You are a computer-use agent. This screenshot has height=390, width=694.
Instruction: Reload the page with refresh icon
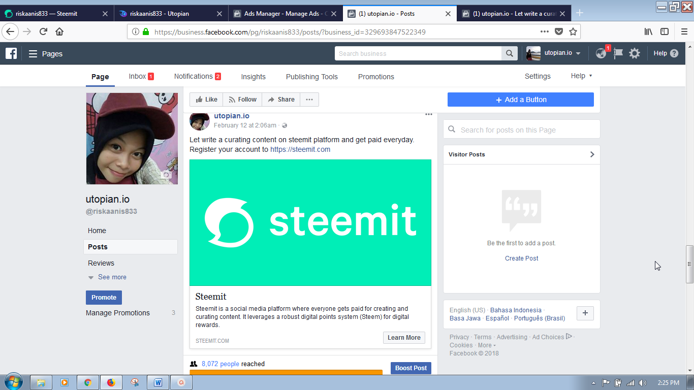(43, 31)
